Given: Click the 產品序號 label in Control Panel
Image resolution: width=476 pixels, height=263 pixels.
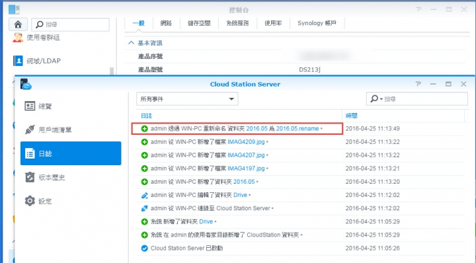Looking at the screenshot, I should coord(150,56).
